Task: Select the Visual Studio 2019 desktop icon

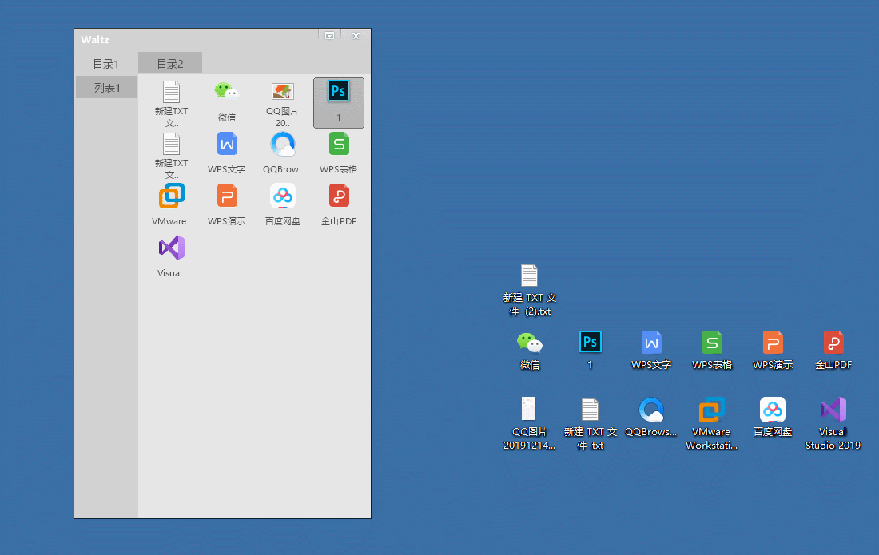Action: 833,424
